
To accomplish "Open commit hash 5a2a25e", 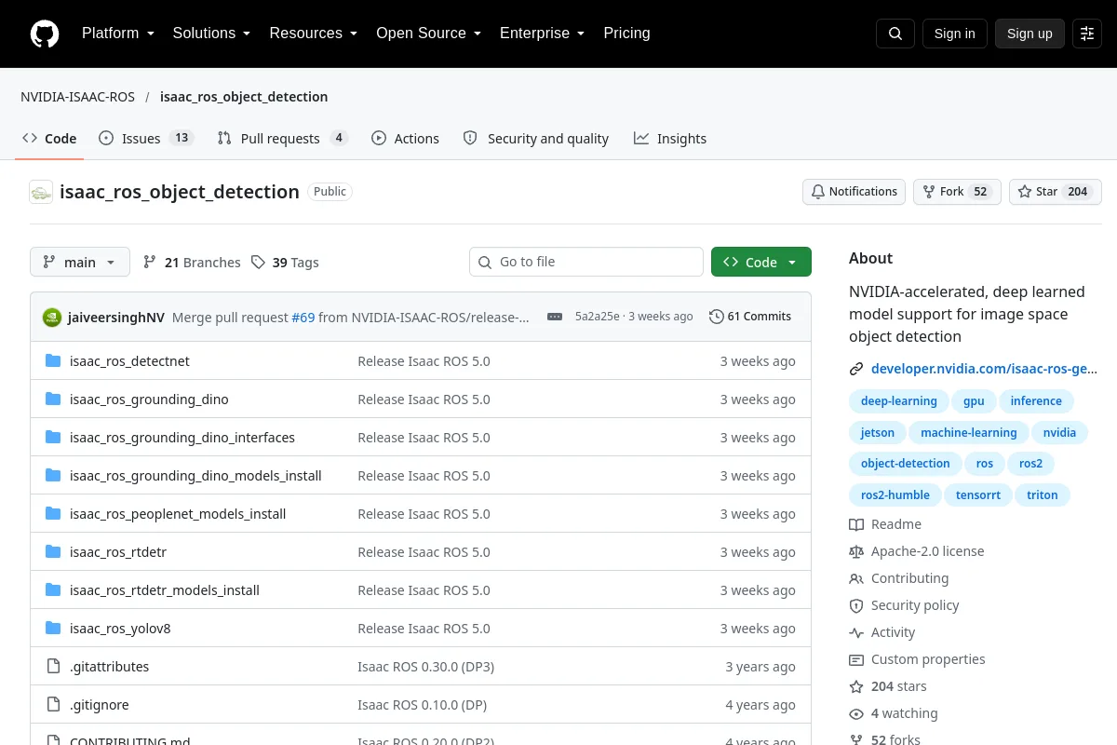I will click(597, 317).
